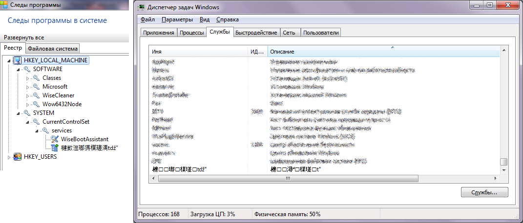Viewport: 523px width, 223px height.
Task: Select the Реестр tab
Action: (x=13, y=48)
